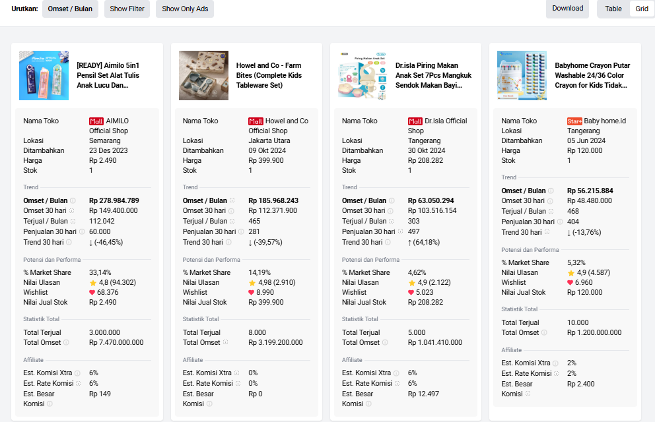Open the Omset / Bulan sort dropdown
The image size is (655, 422).
tap(71, 9)
